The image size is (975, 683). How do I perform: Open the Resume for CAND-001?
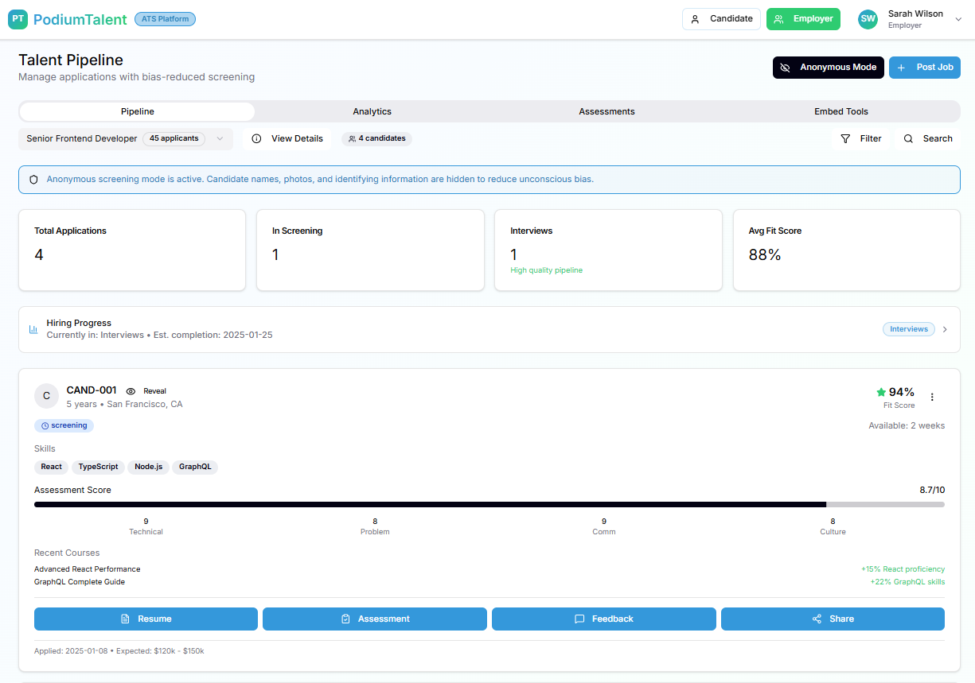(x=146, y=619)
